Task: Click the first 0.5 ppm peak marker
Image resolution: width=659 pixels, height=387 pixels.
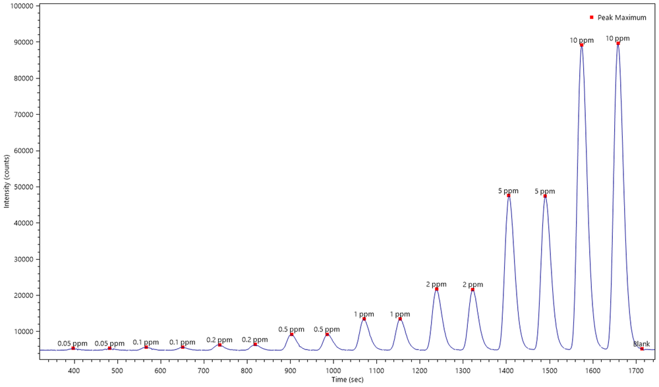Action: [293, 334]
